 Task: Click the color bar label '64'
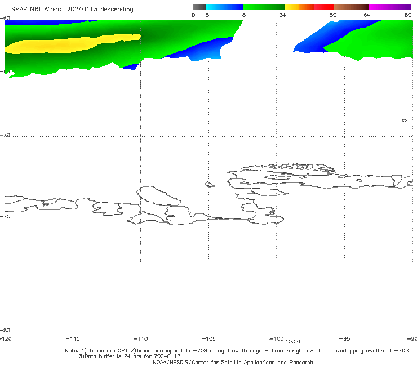[367, 15]
